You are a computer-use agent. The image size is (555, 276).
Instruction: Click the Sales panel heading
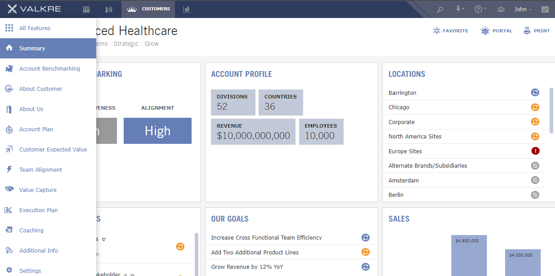pos(399,219)
